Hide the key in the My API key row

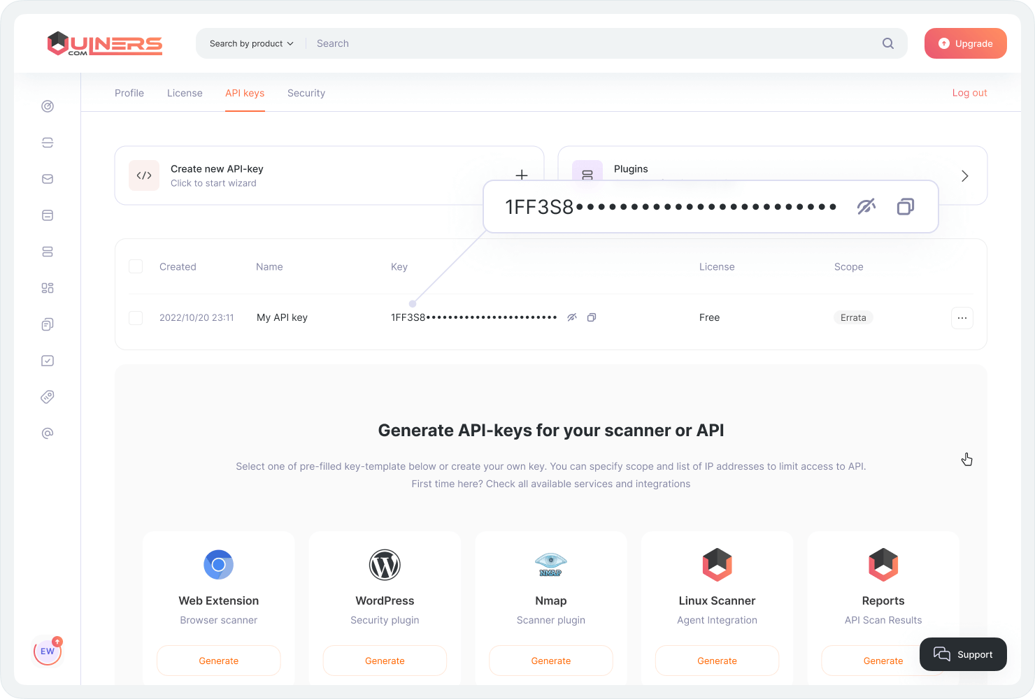(571, 317)
